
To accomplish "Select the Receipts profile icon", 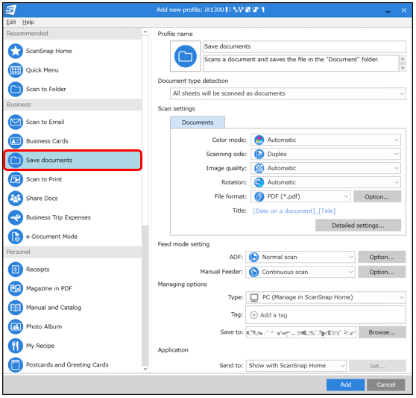I will [16, 270].
